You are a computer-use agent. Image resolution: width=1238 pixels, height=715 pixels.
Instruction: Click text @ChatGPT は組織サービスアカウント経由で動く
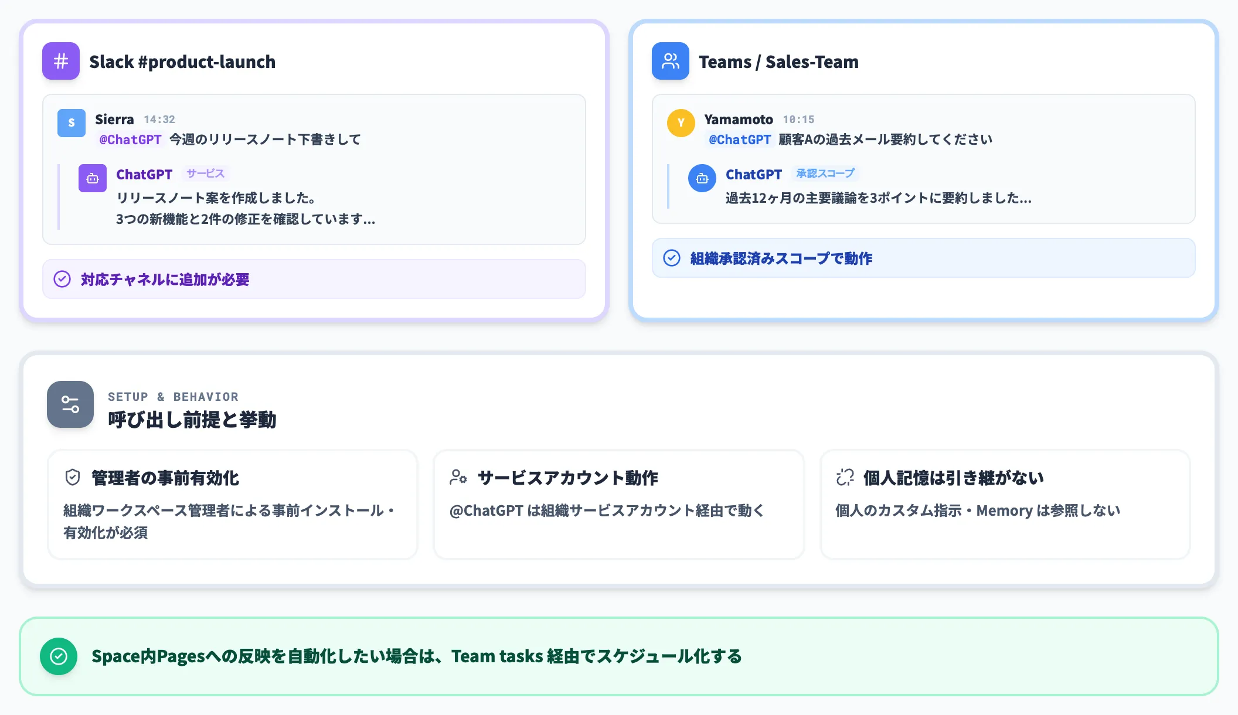[x=607, y=510]
